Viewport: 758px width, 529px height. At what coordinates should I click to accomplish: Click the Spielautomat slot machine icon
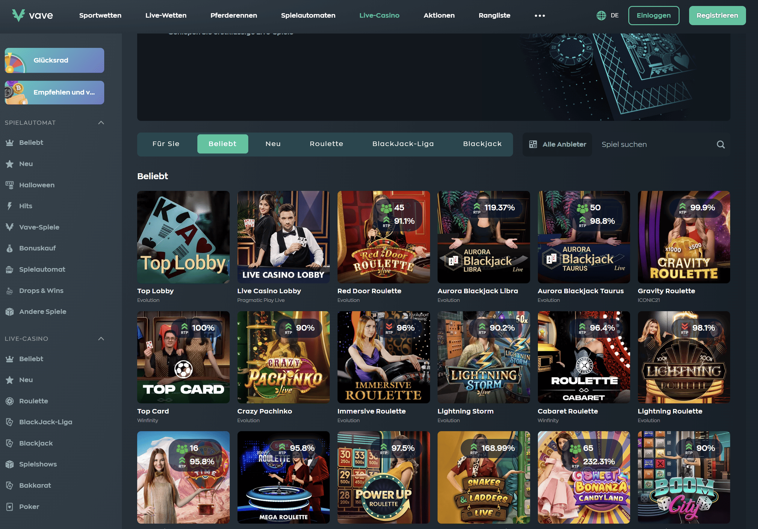(x=10, y=270)
